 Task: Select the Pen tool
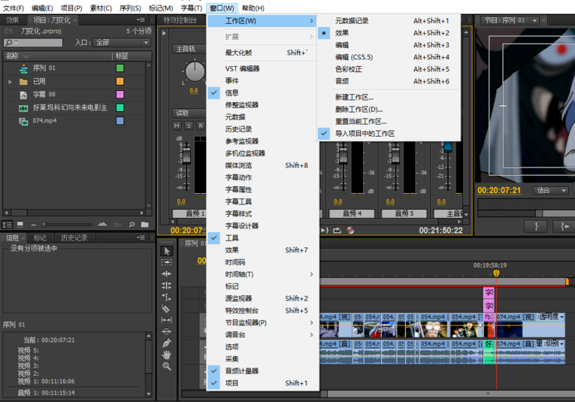coord(167,343)
